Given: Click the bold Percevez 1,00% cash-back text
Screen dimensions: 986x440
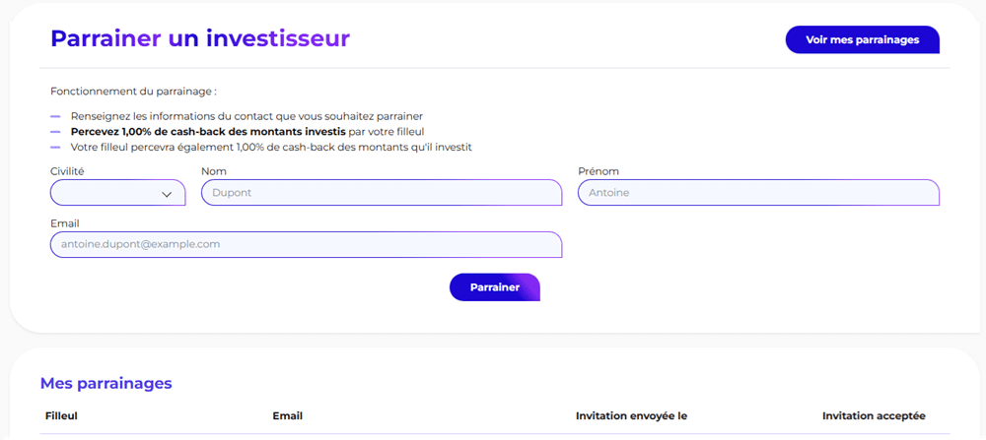Looking at the screenshot, I should pyautogui.click(x=208, y=132).
